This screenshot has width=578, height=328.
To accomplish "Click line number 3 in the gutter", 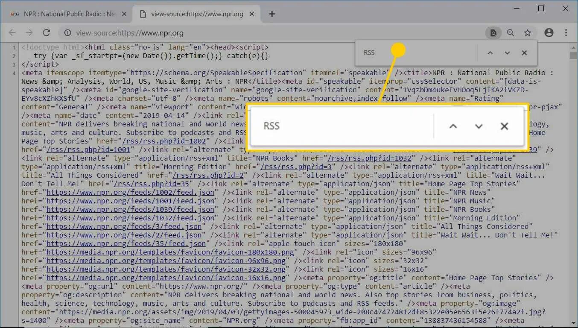I will pos(14,64).
